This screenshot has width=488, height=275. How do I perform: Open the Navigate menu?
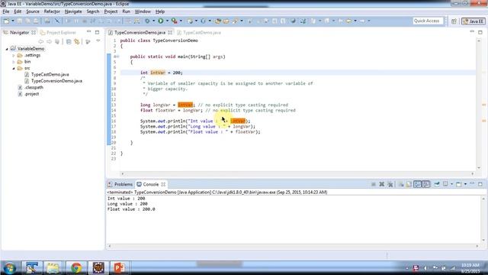[x=73, y=11]
